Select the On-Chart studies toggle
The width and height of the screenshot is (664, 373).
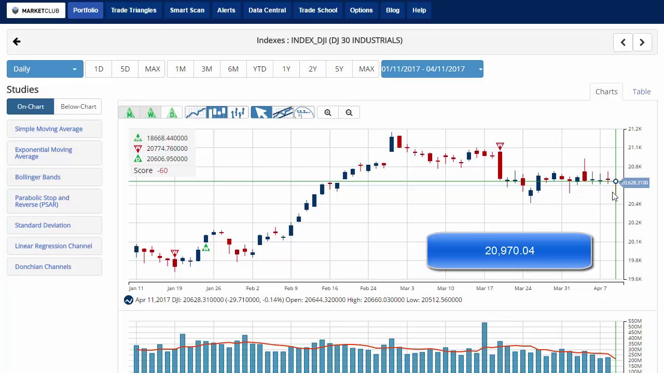(31, 107)
